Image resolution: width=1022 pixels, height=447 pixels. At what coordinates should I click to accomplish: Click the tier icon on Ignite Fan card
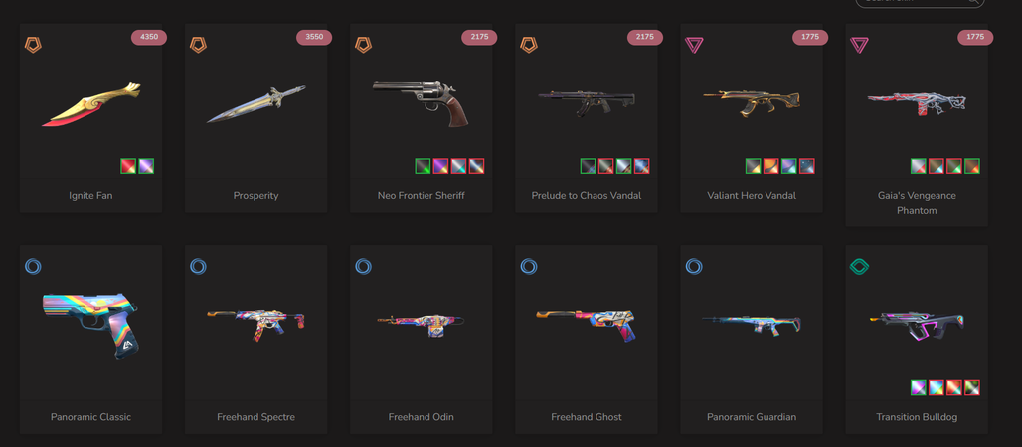click(33, 45)
